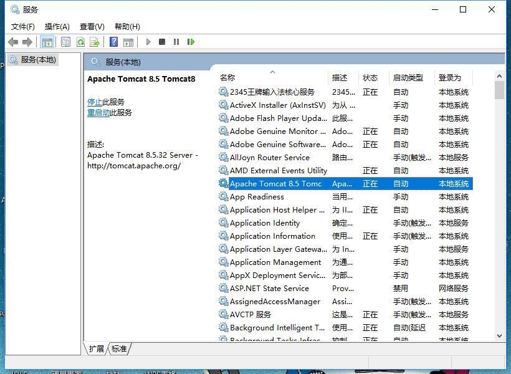Viewport: 511px width, 374px height.
Task: Select AppX Deployment Service row
Action: 345,275
